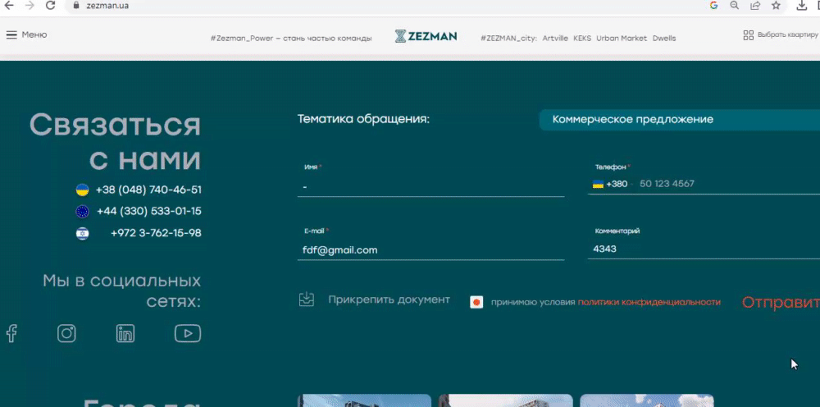Click the #ZEZMAN_city: label
This screenshot has height=407, width=820.
click(x=509, y=39)
